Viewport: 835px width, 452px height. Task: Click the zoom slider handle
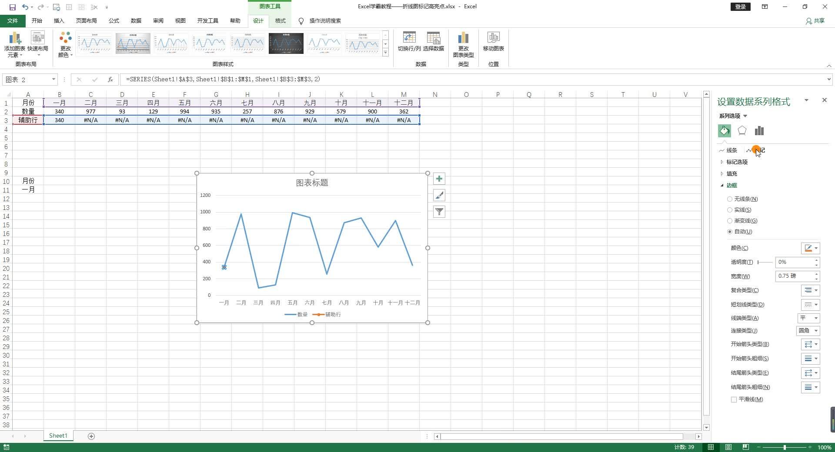(785, 447)
